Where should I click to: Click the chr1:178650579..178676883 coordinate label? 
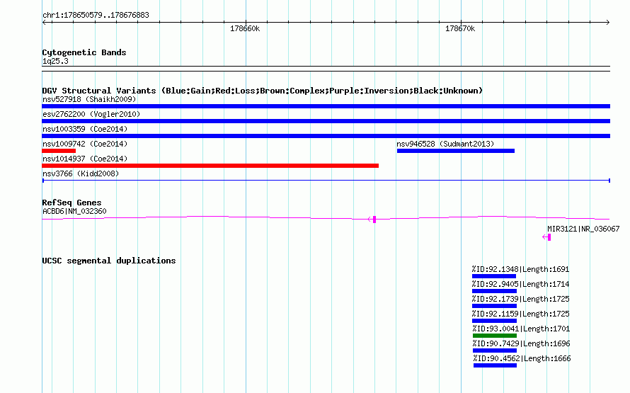(x=96, y=15)
